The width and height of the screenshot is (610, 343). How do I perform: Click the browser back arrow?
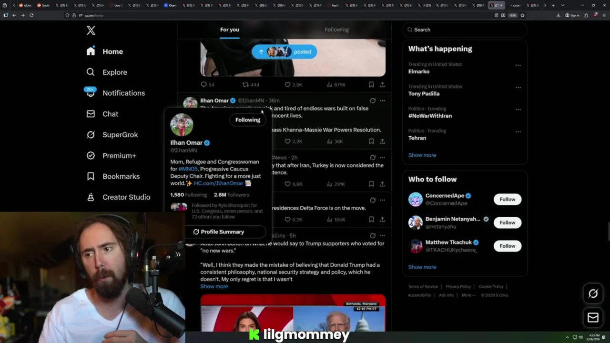tap(14, 15)
